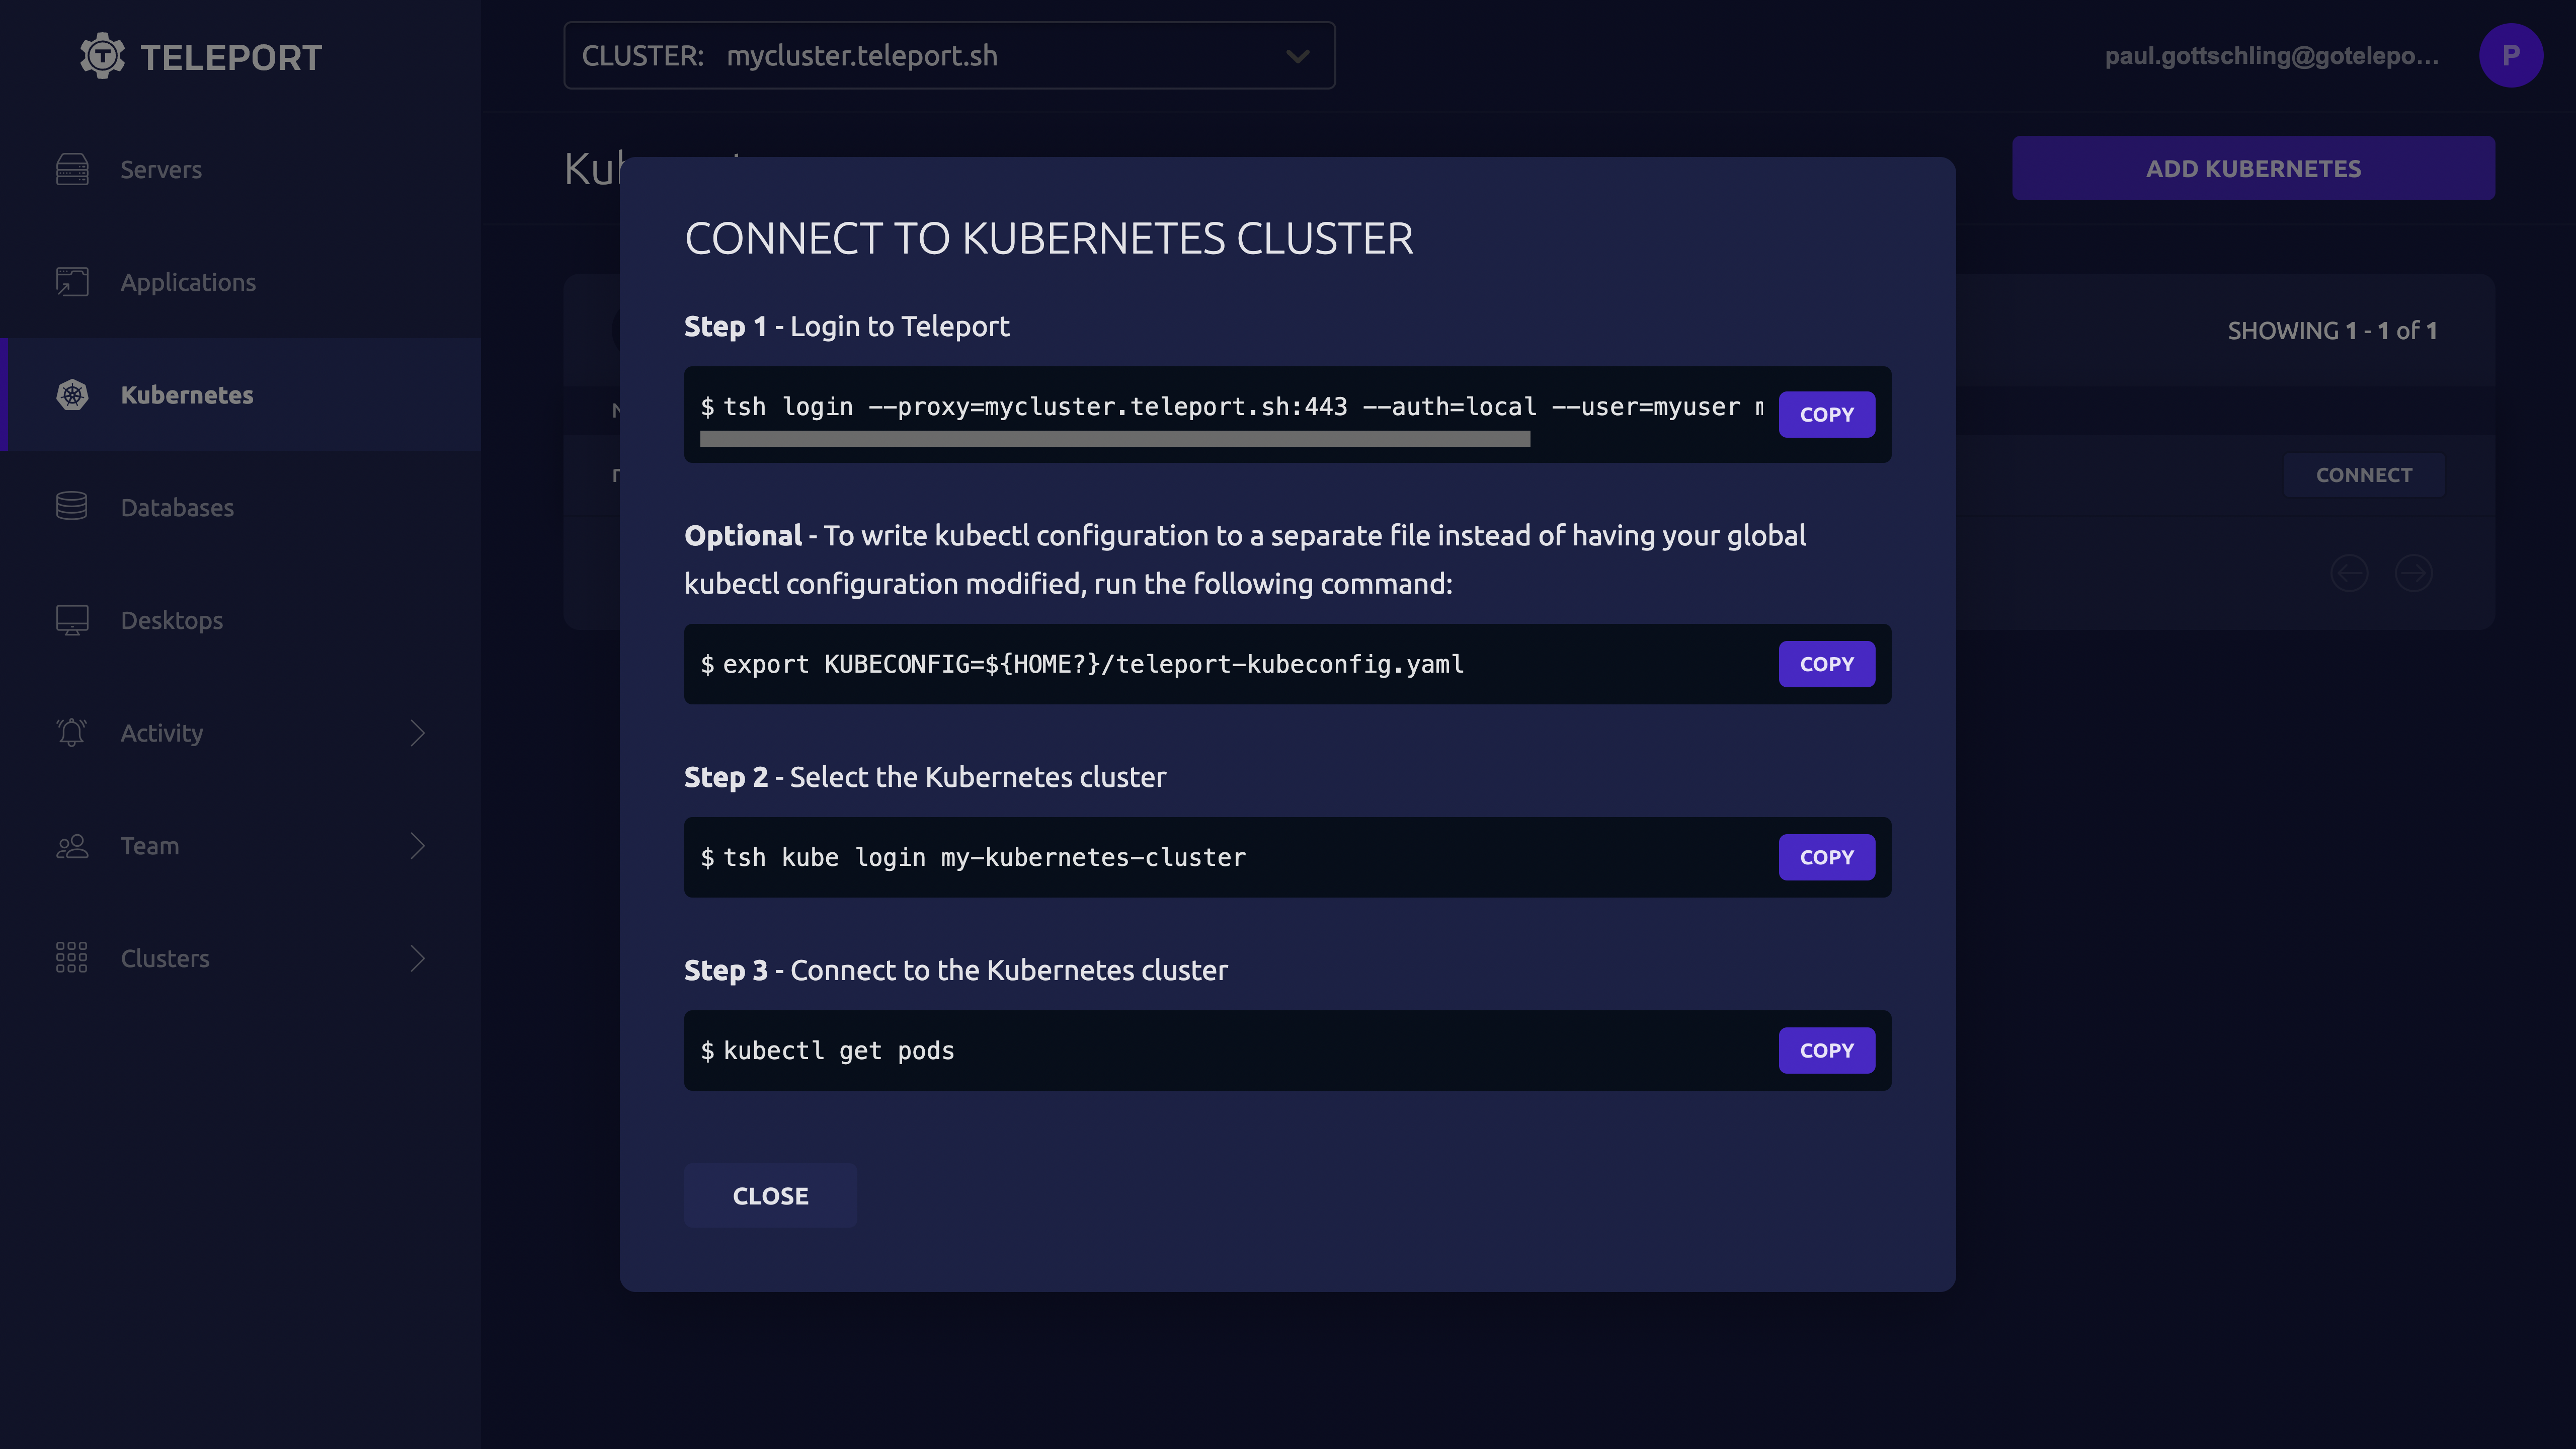Copy the kubectl get pods command
Image resolution: width=2576 pixels, height=1449 pixels.
coord(1826,1050)
